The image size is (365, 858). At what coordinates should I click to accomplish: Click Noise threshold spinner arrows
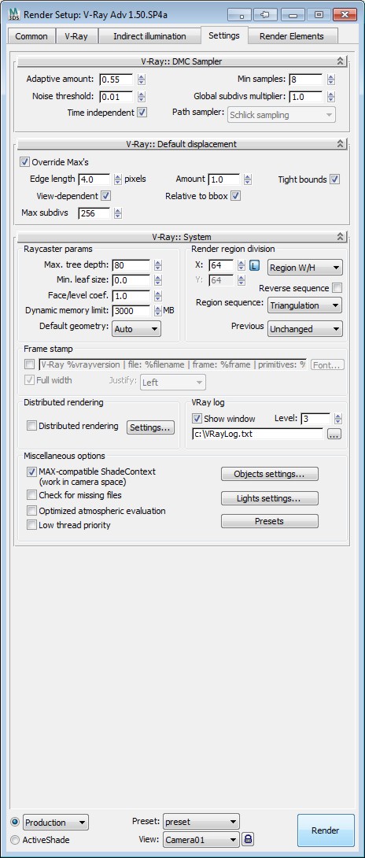click(x=142, y=97)
